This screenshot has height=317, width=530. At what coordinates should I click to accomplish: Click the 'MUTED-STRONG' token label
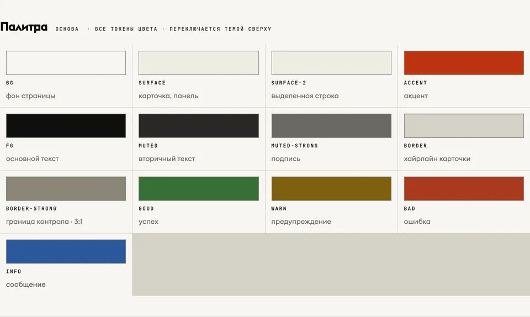pyautogui.click(x=295, y=146)
